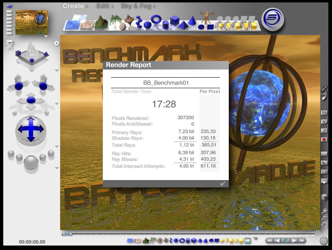
Task: Click the rightmost small render sphere
Action: pyautogui.click(x=51, y=154)
